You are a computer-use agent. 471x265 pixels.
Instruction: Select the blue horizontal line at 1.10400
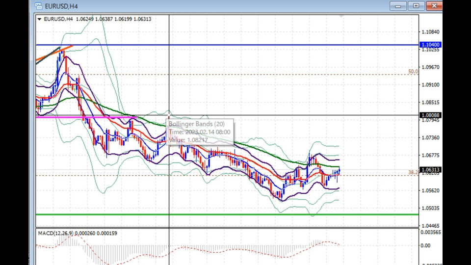pyautogui.click(x=227, y=45)
